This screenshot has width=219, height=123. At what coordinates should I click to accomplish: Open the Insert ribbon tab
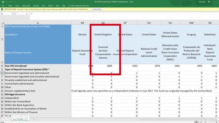tap(17, 6)
